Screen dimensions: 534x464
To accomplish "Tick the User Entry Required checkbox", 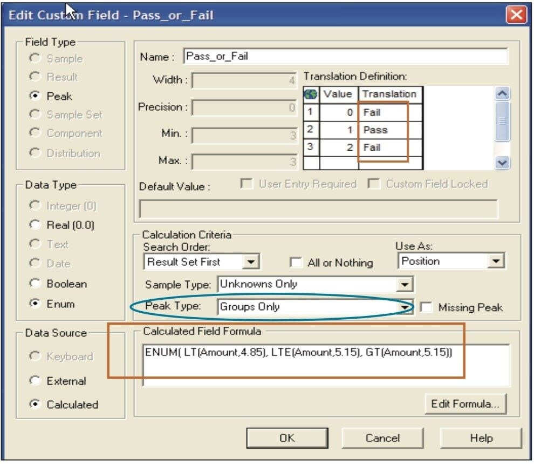I will point(246,184).
